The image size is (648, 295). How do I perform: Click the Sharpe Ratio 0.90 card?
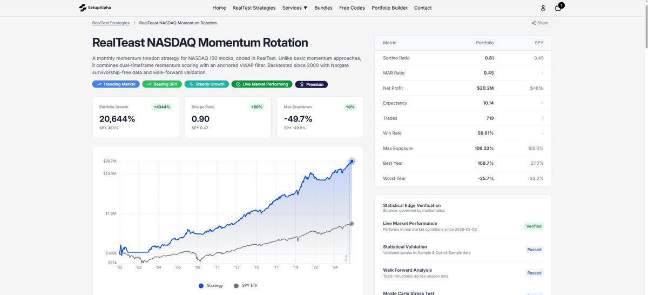pyautogui.click(x=228, y=117)
